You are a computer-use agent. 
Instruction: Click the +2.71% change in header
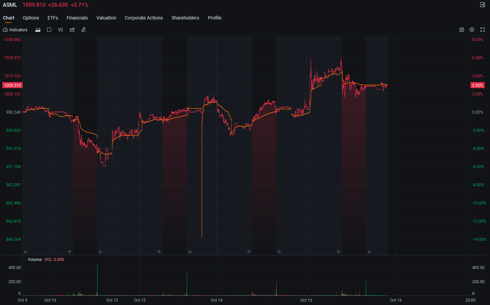[x=79, y=5]
